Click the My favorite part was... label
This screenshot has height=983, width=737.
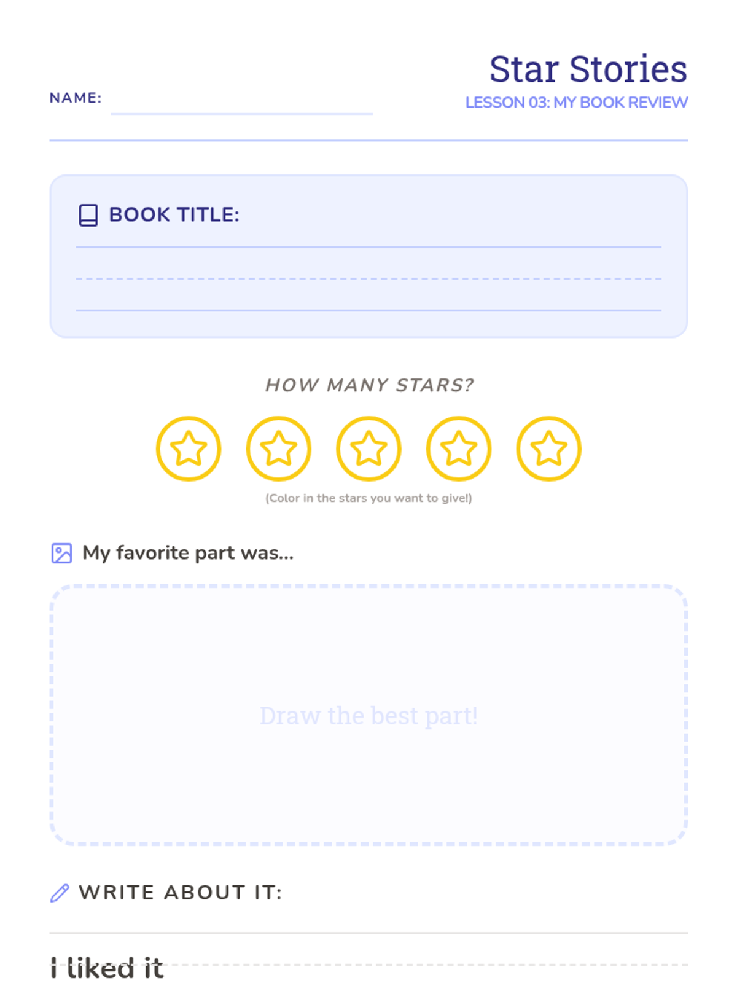pyautogui.click(x=188, y=553)
